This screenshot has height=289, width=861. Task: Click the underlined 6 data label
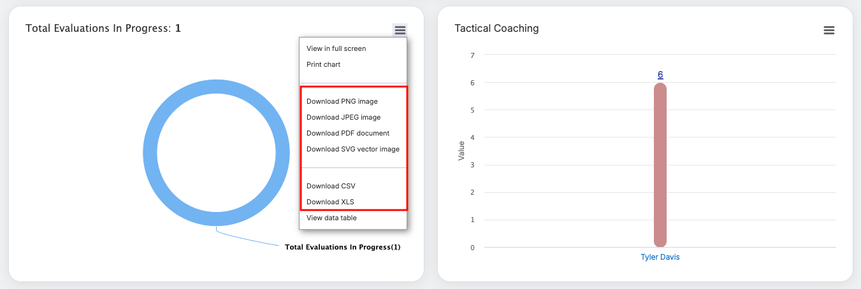[660, 74]
